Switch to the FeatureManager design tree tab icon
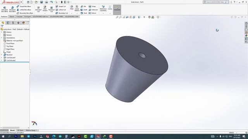 pos(3,23)
